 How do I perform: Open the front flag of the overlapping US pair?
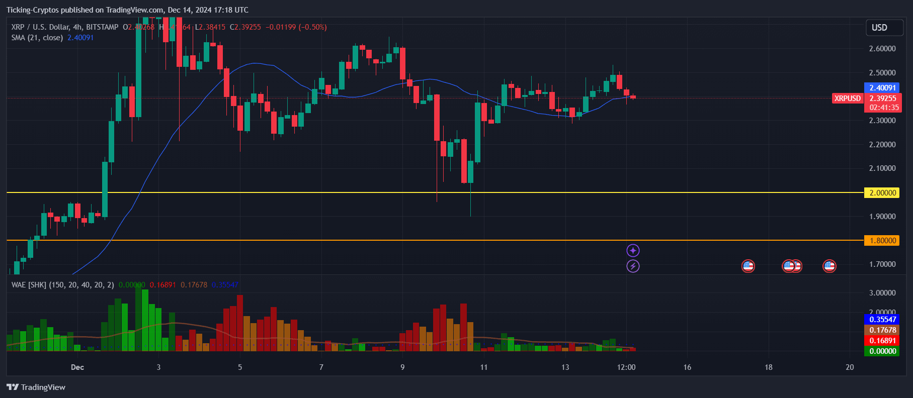[x=788, y=266]
